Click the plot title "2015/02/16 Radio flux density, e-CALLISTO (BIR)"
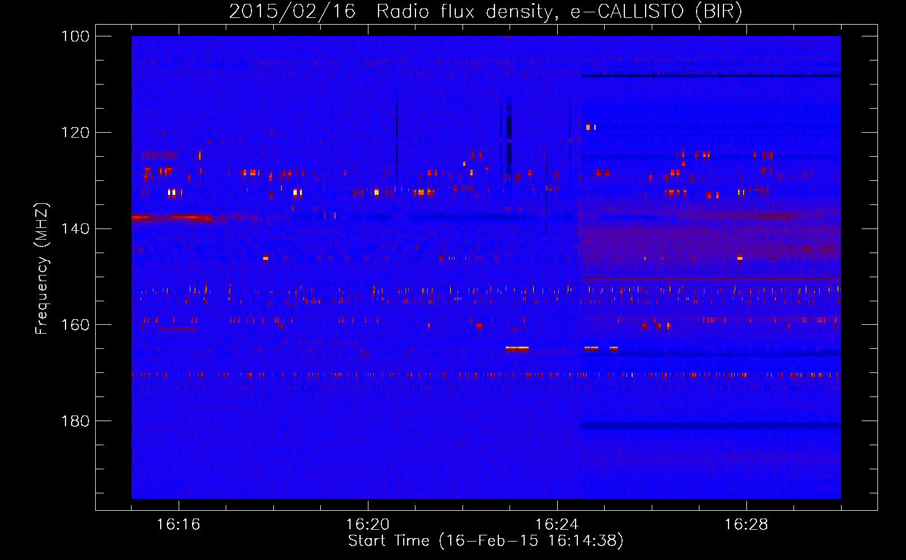This screenshot has height=560, width=906. pos(485,12)
